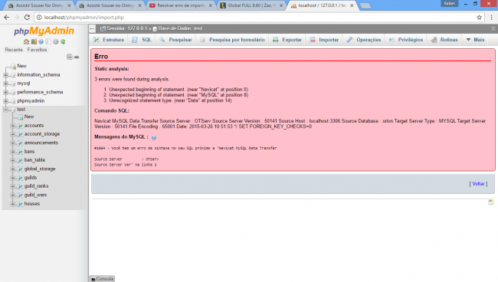Viewport: 498px width, 282px height.
Task: Switch to the SQL tab
Action: (142, 40)
